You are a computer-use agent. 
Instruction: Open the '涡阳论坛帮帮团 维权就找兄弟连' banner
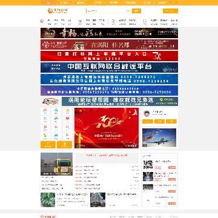tap(120, 101)
